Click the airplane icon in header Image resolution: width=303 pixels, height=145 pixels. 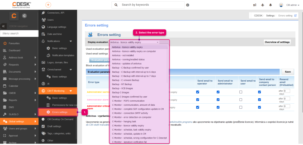(262, 5)
